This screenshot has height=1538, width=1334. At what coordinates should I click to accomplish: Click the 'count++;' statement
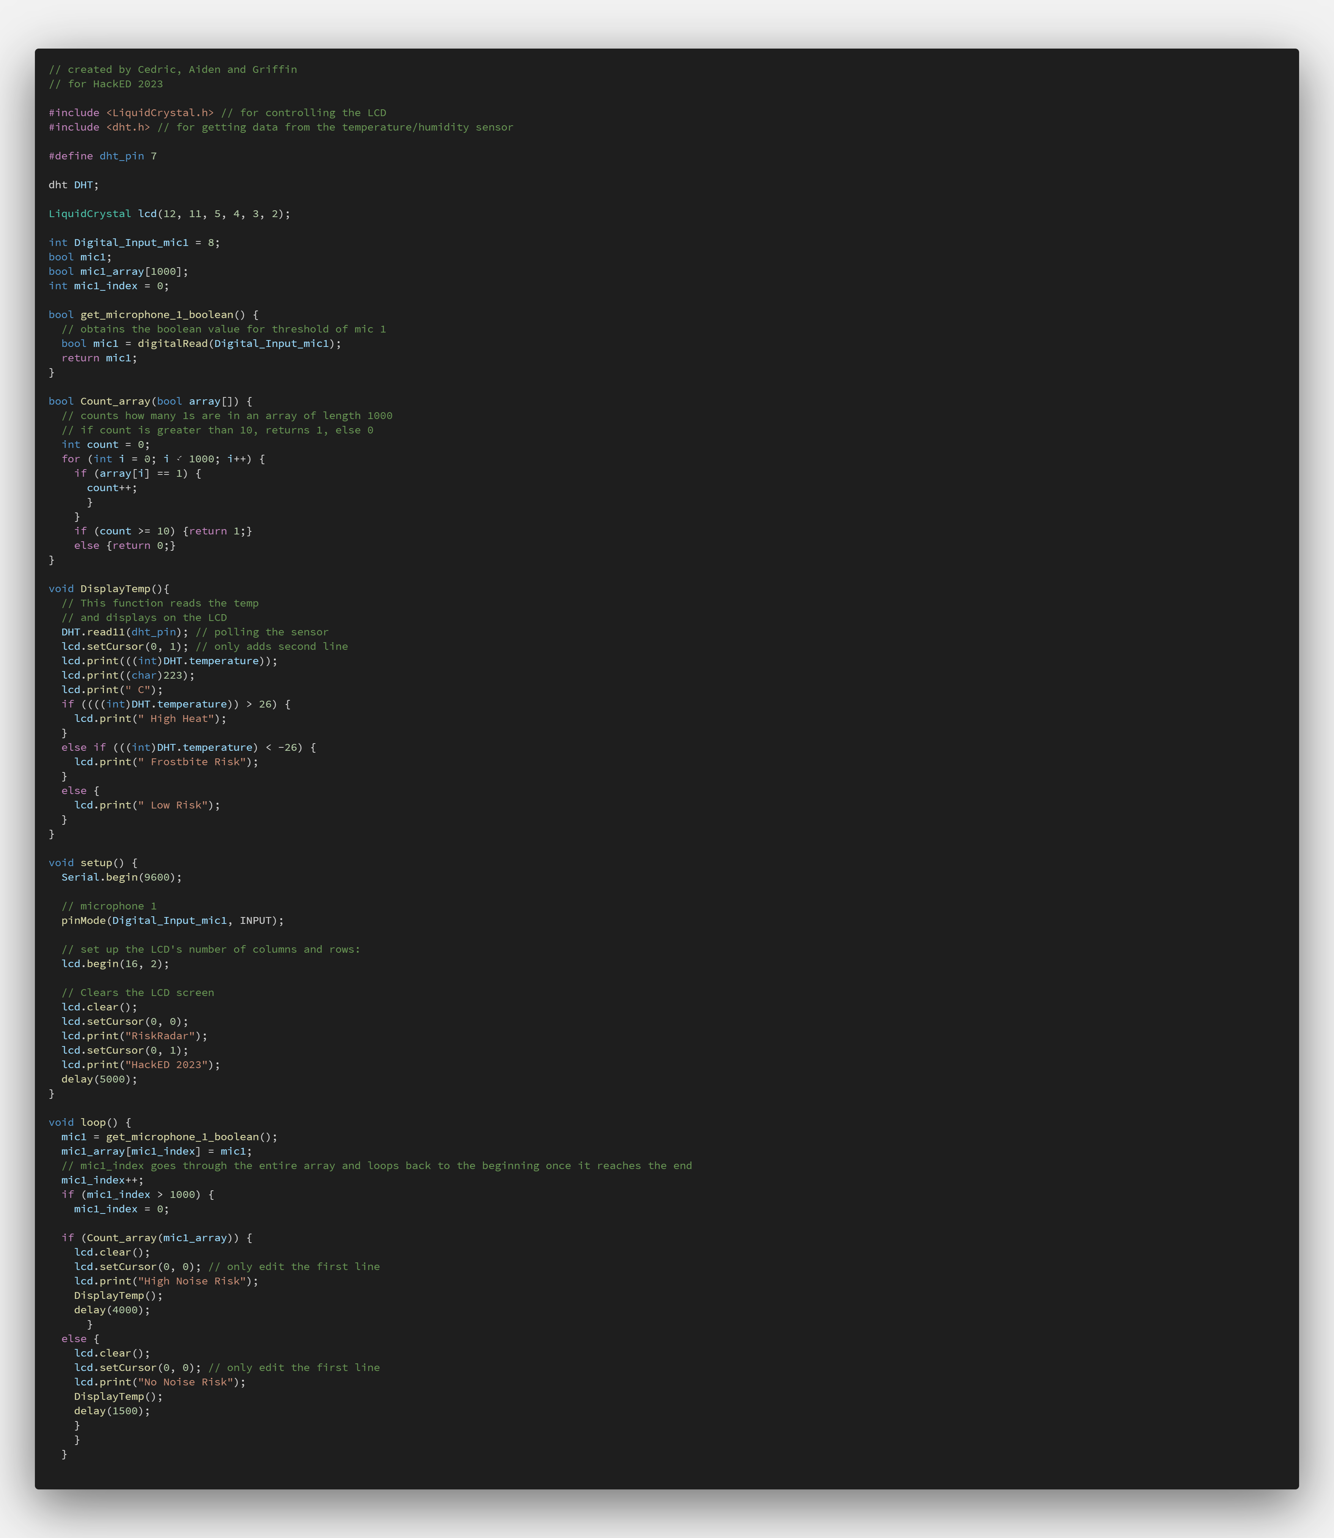pos(112,488)
